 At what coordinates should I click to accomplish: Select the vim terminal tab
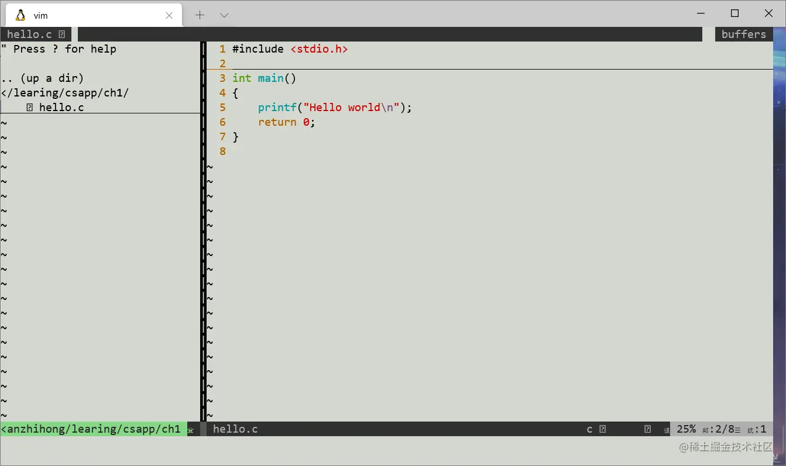[x=94, y=15]
